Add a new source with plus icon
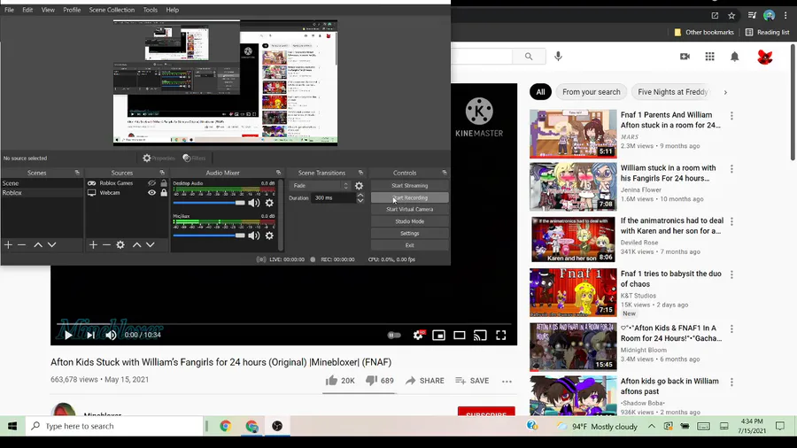Screen dimensions: 797x448 click(x=93, y=245)
